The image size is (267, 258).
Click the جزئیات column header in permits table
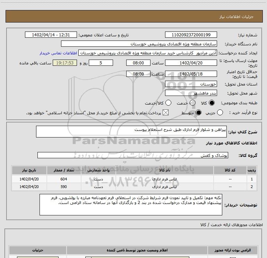pos(38,250)
